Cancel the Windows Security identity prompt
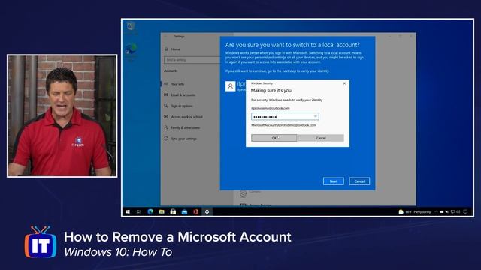Viewport: 481px width, 270px height. pyautogui.click(x=321, y=138)
